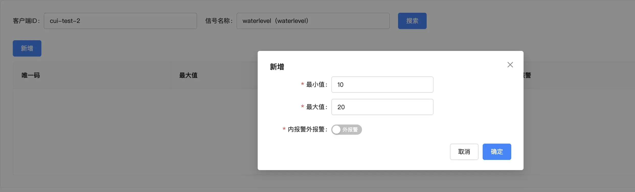Toggle the 外报警 alarm switch
This screenshot has width=635, height=192.
(346, 130)
